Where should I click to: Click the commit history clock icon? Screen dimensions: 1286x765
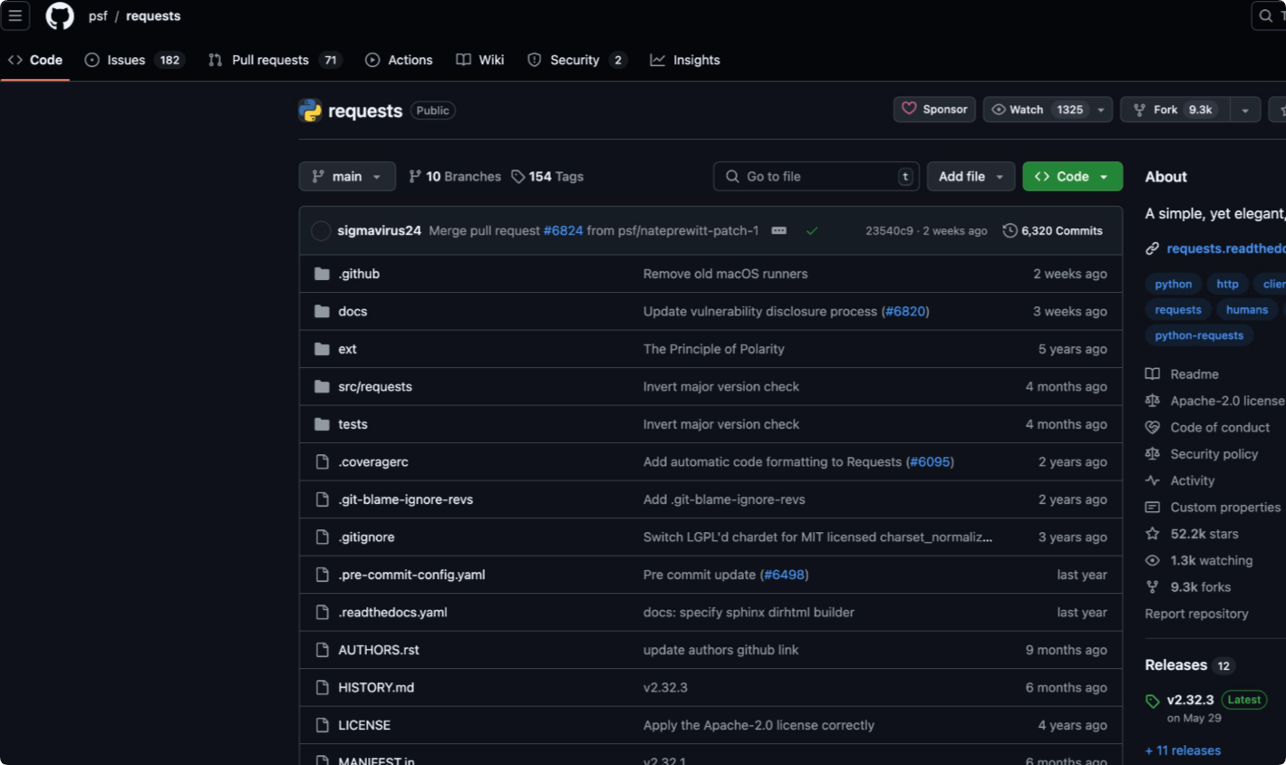1010,230
